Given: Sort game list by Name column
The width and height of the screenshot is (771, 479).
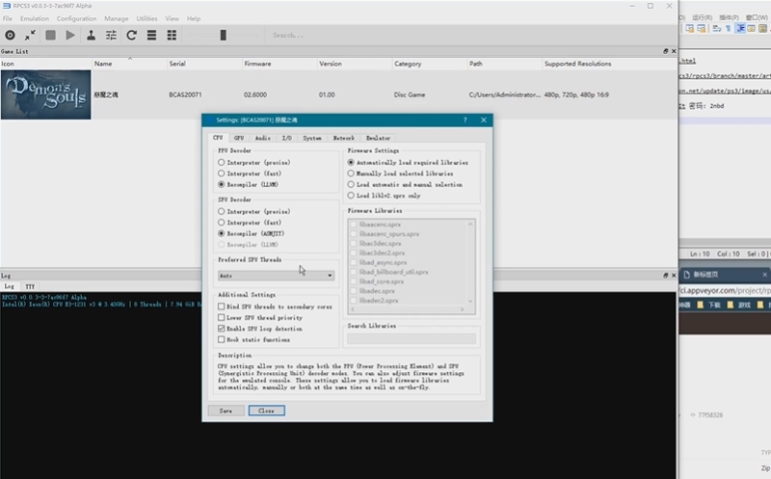Looking at the screenshot, I should (x=129, y=64).
